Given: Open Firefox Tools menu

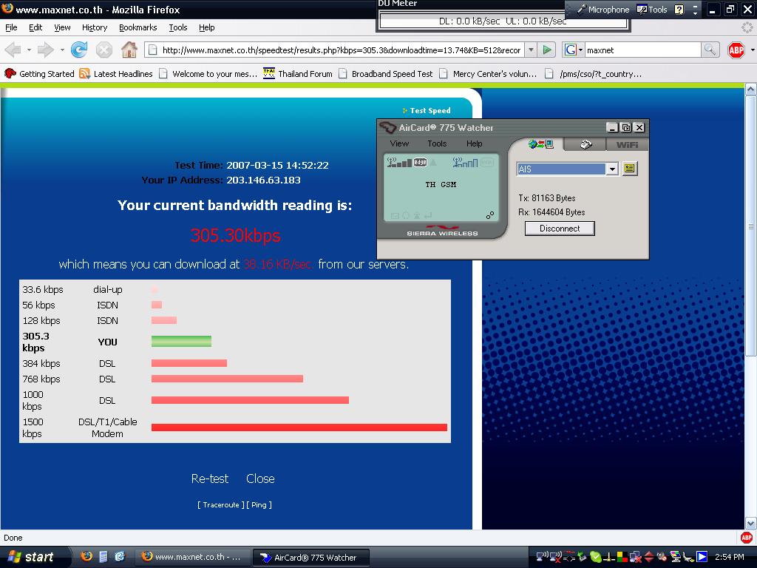Looking at the screenshot, I should click(x=178, y=27).
